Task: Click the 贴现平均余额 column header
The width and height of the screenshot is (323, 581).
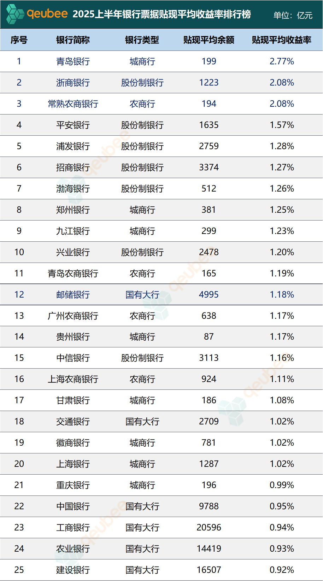Action: 209,40
